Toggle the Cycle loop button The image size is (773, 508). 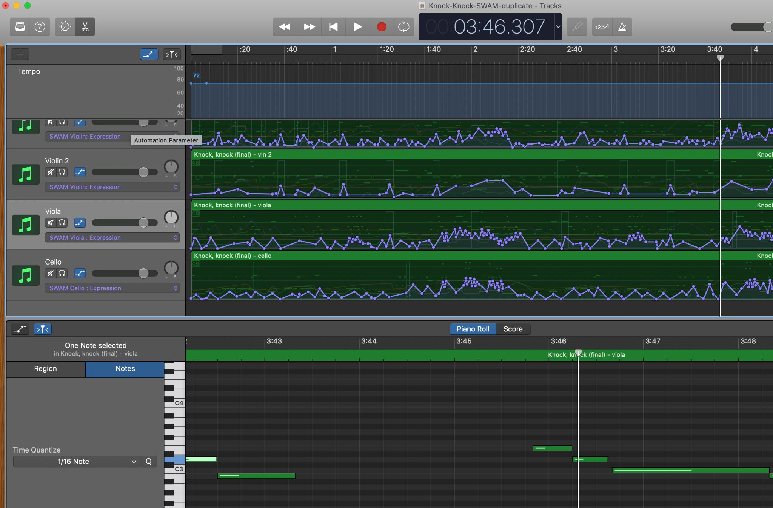click(x=403, y=27)
